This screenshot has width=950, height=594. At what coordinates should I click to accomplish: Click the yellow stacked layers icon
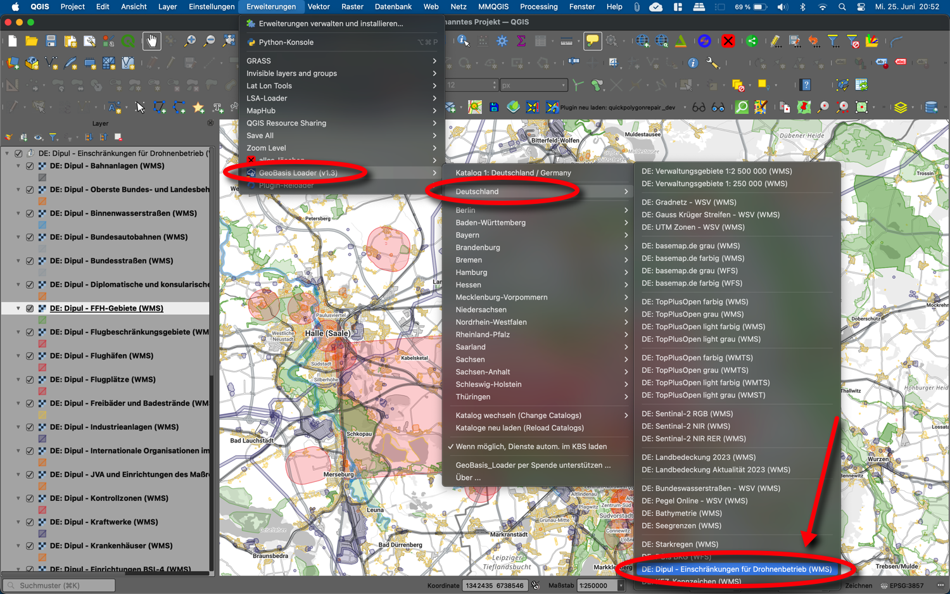point(901,107)
